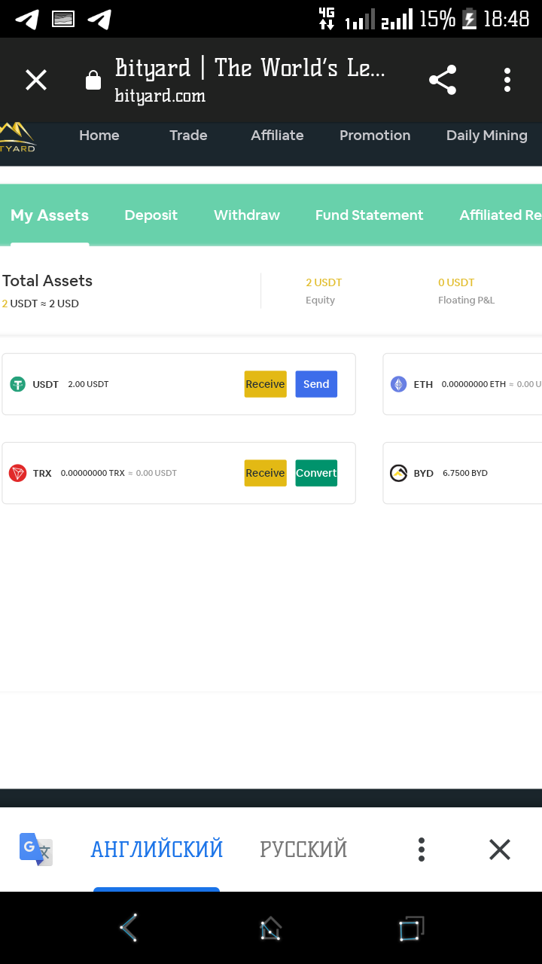Switch to the Deposit tab

(x=151, y=215)
